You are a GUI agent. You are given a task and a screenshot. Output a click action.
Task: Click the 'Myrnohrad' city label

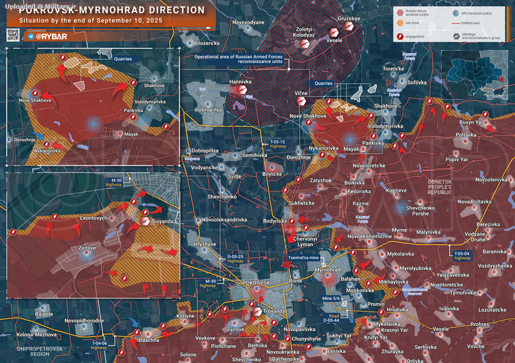(328, 270)
